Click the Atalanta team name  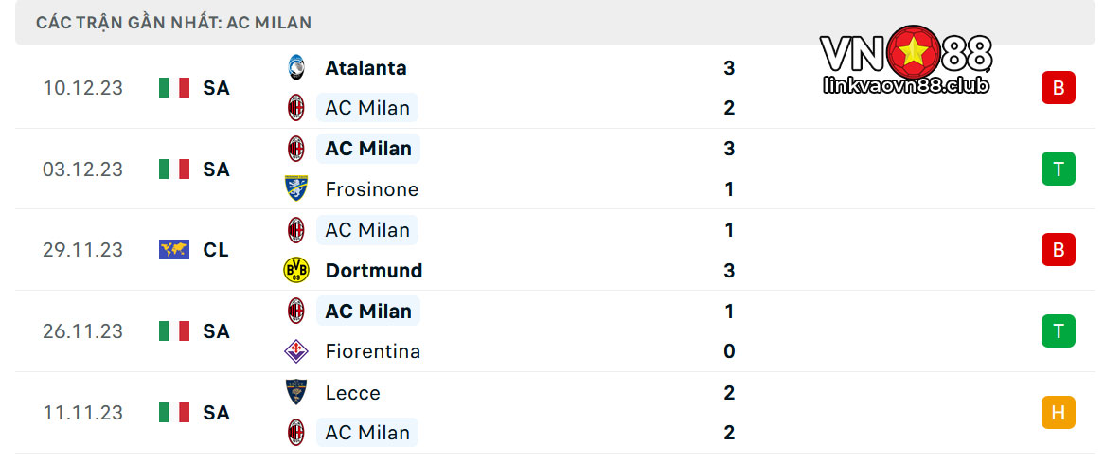tap(365, 67)
